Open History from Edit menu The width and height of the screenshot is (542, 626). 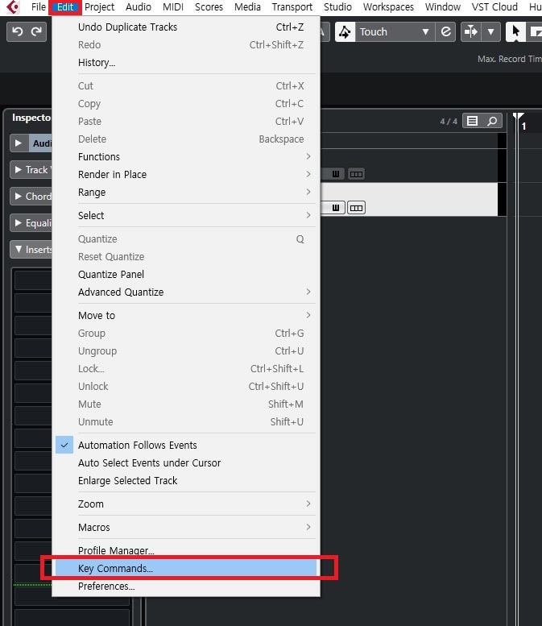click(186, 62)
